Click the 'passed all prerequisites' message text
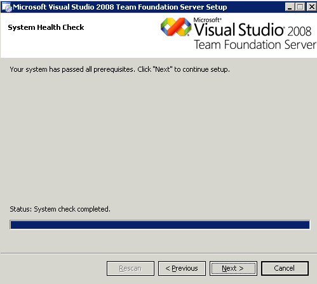 click(x=119, y=69)
